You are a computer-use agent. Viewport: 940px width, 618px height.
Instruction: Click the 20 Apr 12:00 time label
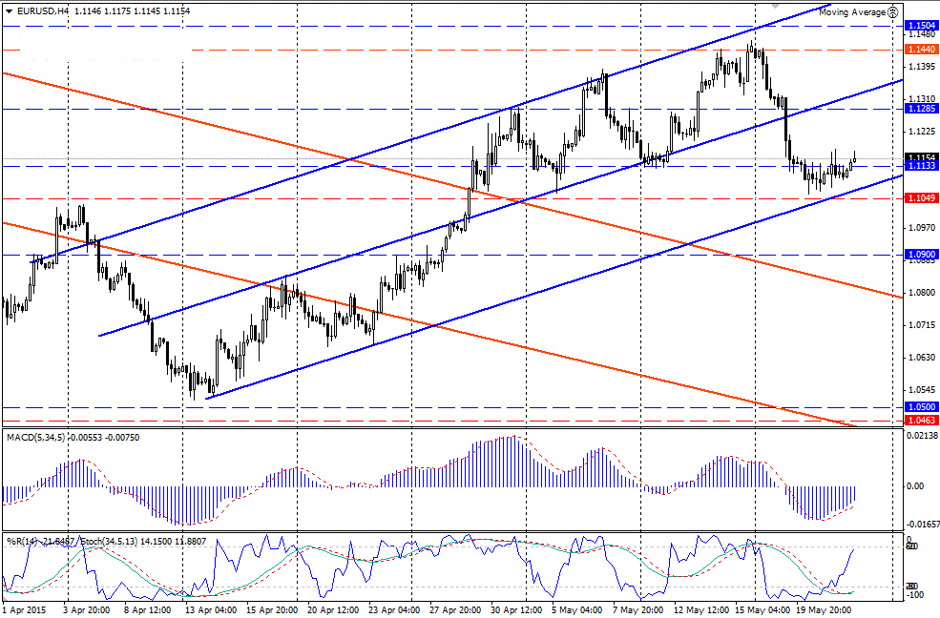coord(332,610)
